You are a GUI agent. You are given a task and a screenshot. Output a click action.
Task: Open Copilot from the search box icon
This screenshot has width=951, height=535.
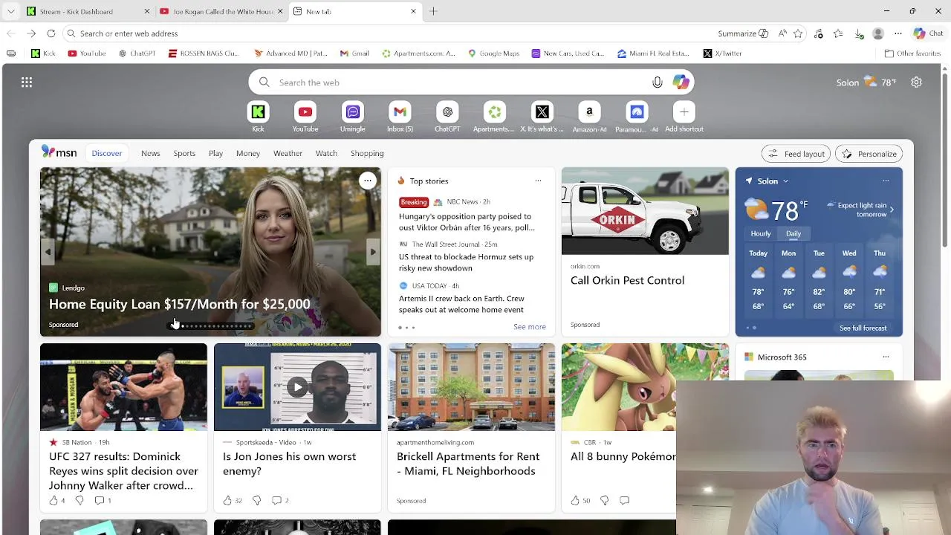coord(681,82)
